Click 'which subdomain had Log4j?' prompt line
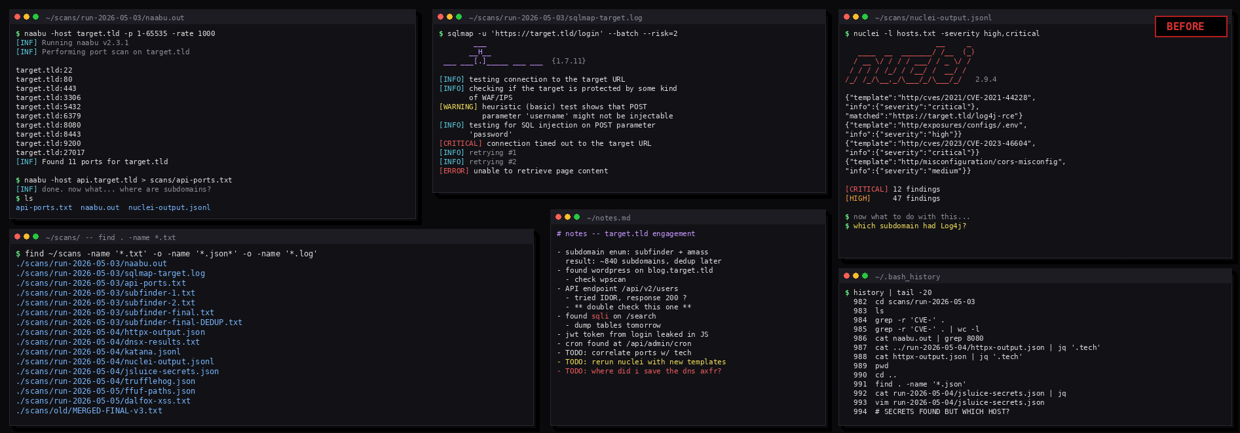 pos(905,226)
